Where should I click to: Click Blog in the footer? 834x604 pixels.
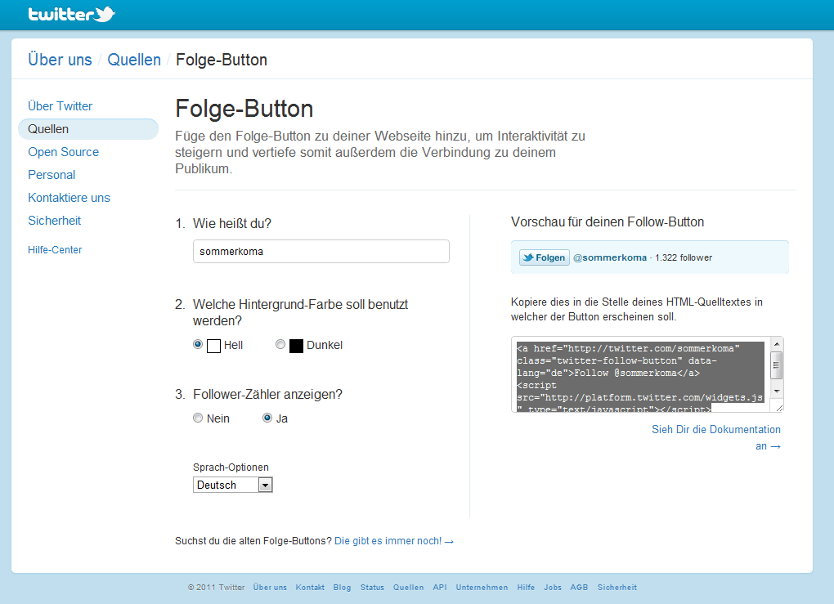tap(342, 588)
